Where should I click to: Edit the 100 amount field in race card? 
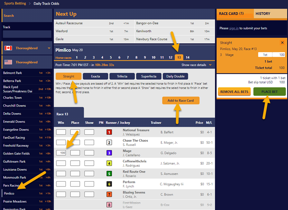[279, 55]
